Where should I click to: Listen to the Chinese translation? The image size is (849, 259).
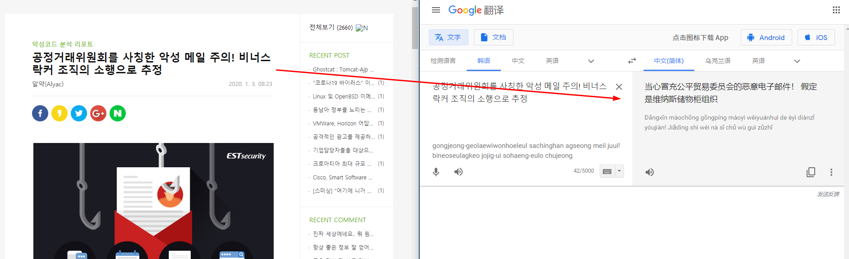(650, 172)
